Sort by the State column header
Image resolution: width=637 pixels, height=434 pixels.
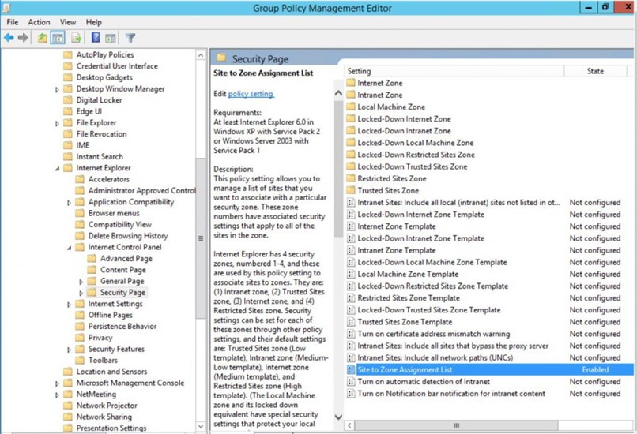pyautogui.click(x=595, y=71)
